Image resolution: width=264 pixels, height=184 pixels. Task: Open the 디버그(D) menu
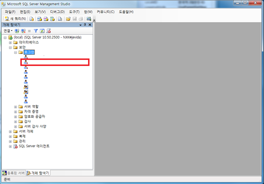[57, 12]
